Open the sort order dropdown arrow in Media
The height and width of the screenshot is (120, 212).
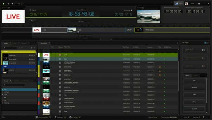pyautogui.click(x=22, y=48)
